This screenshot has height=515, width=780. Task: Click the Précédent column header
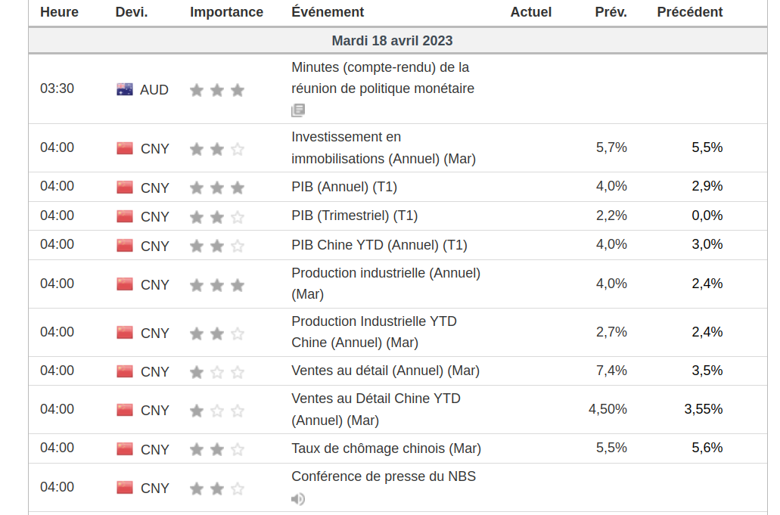(x=689, y=12)
